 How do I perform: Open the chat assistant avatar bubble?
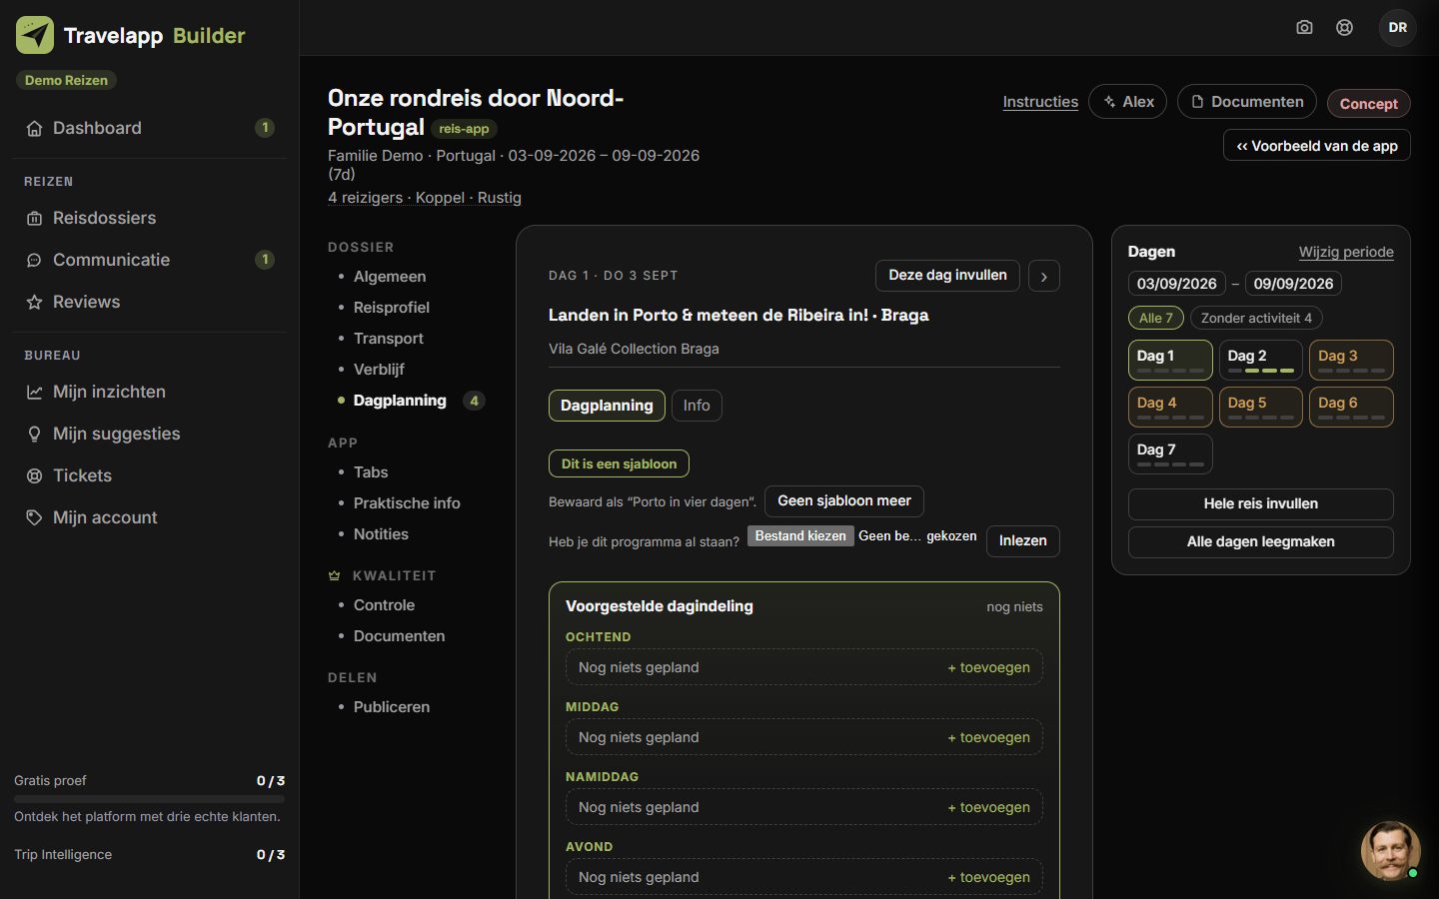point(1390,850)
